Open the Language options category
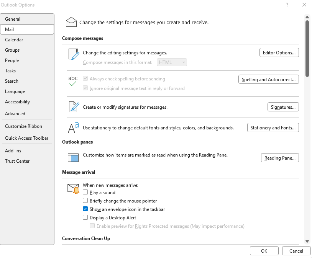Screen dimensions: 312x258 tap(27, 91)
